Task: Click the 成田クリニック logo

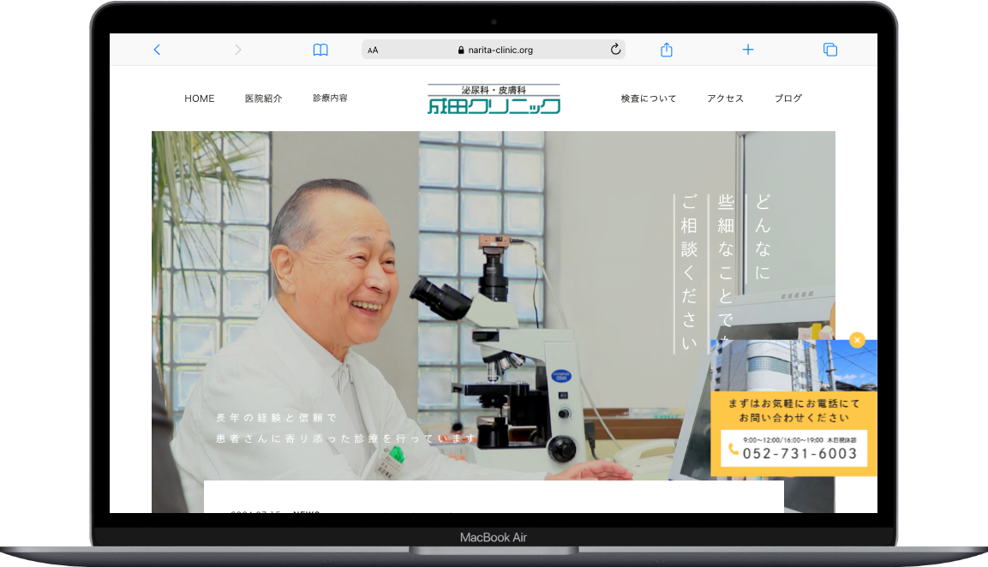Action: 494,98
